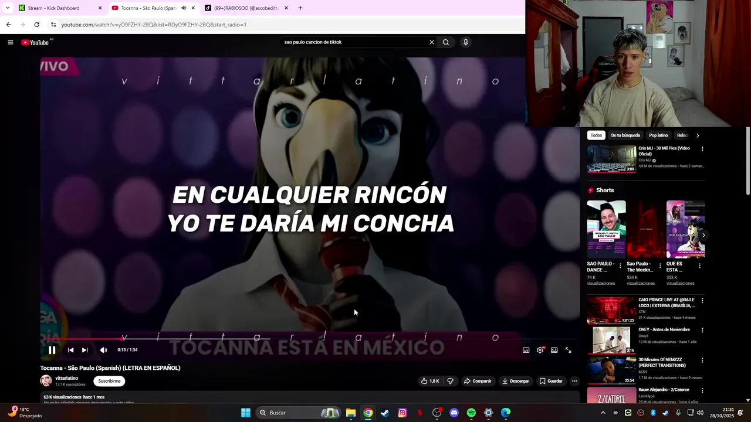
Task: Open the Chrome tab search dropdown
Action: tap(8, 8)
